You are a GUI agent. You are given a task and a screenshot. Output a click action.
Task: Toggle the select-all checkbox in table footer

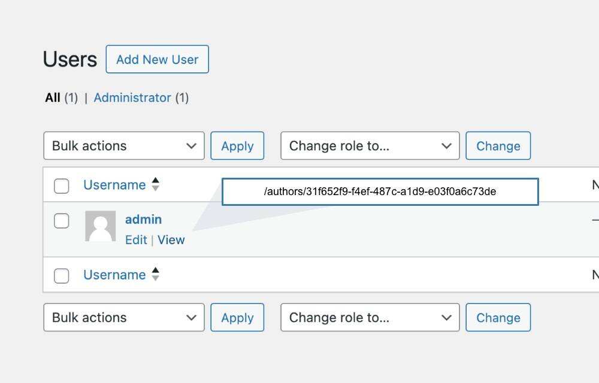62,275
